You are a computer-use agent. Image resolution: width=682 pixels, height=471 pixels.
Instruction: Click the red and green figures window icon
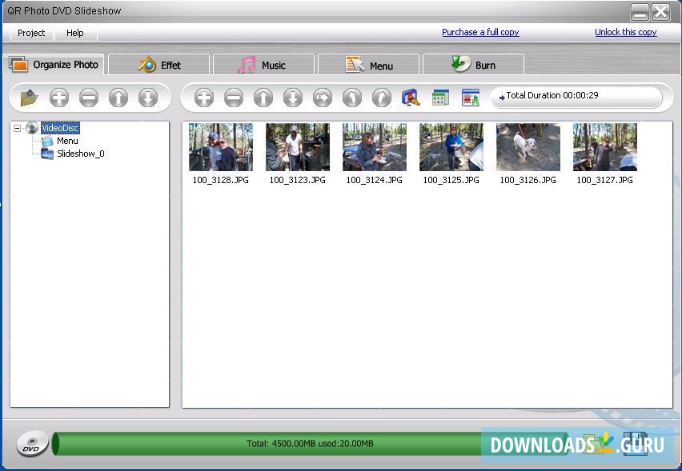[470, 98]
